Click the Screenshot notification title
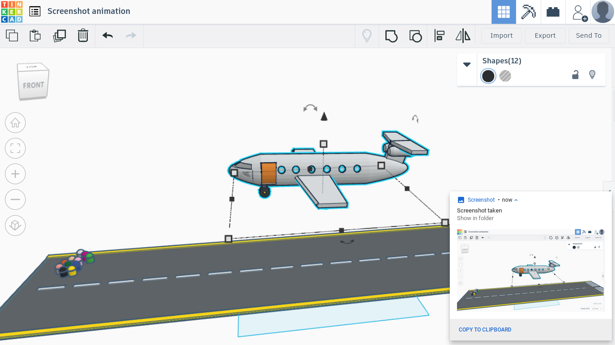 pos(481,200)
